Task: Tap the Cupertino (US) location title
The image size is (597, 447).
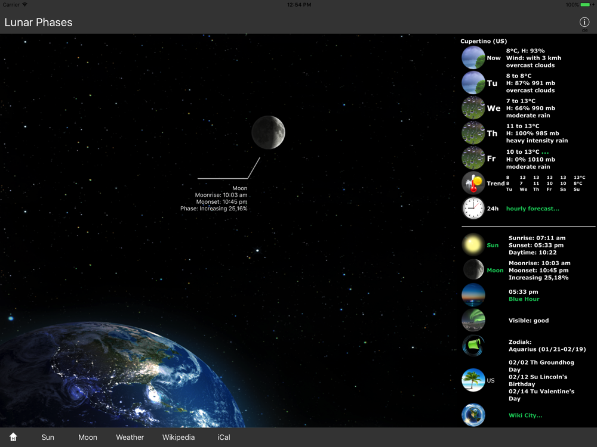Action: point(484,41)
